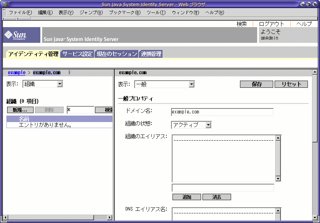Image resolution: width=320 pixels, height=223 pixels.
Task: Open the ブックマーク(B) menu
Action: coord(125,12)
